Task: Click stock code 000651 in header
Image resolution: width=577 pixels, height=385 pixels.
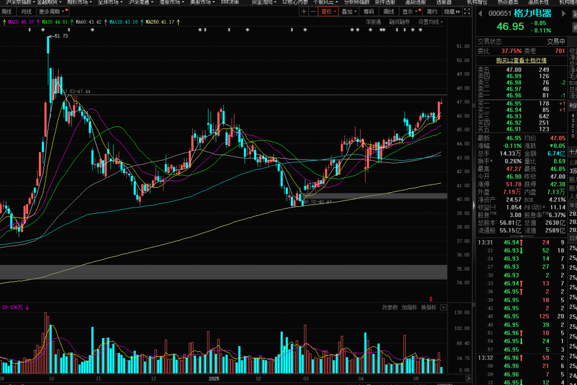Action: point(500,14)
